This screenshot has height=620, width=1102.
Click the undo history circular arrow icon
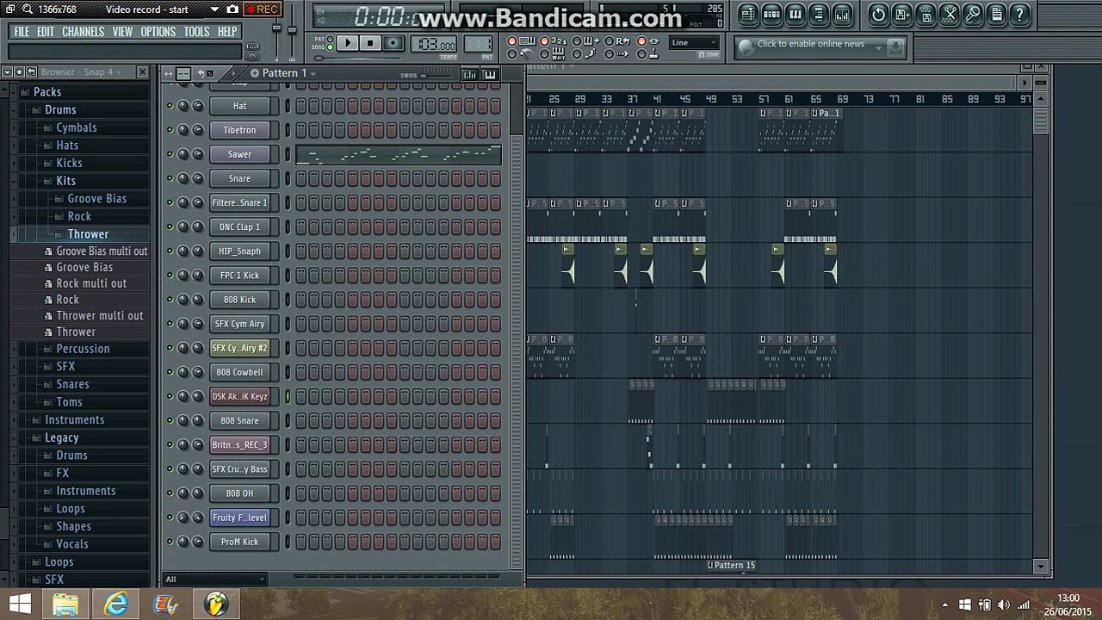(x=878, y=14)
